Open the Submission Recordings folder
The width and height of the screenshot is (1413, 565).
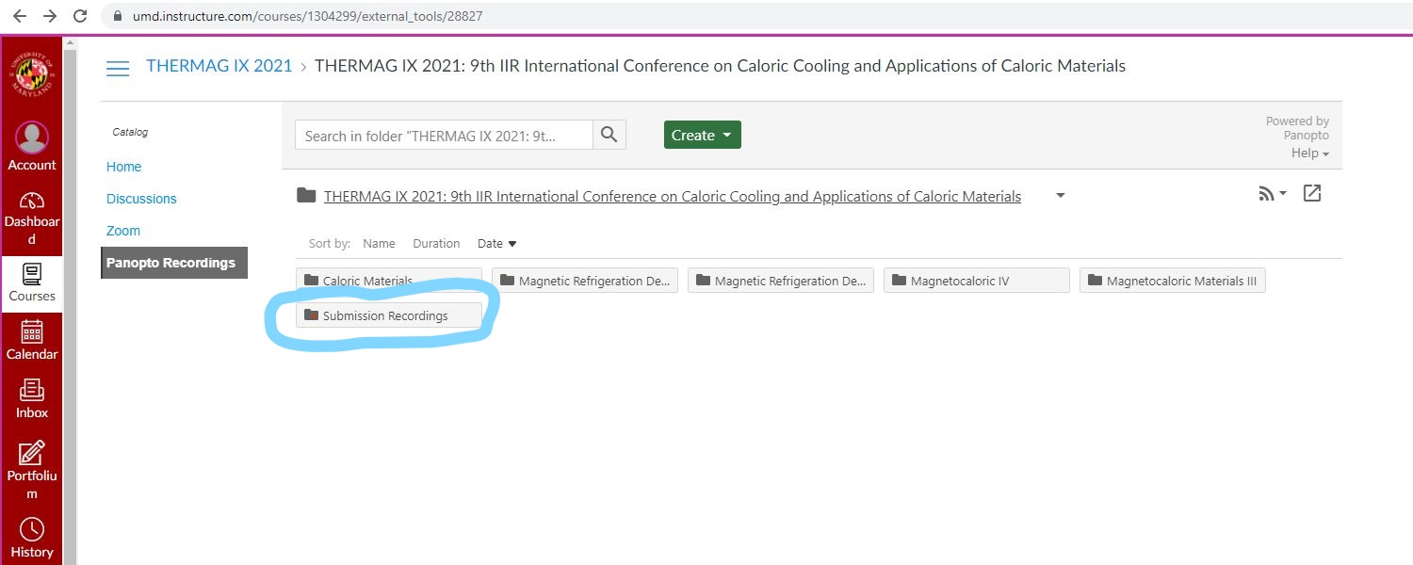tap(389, 315)
